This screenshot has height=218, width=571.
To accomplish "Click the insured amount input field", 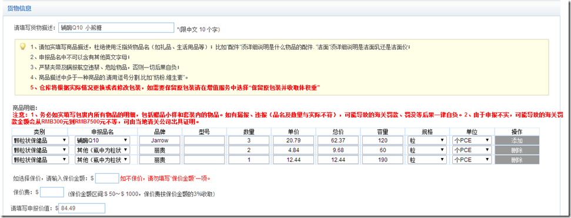I will (107, 178).
